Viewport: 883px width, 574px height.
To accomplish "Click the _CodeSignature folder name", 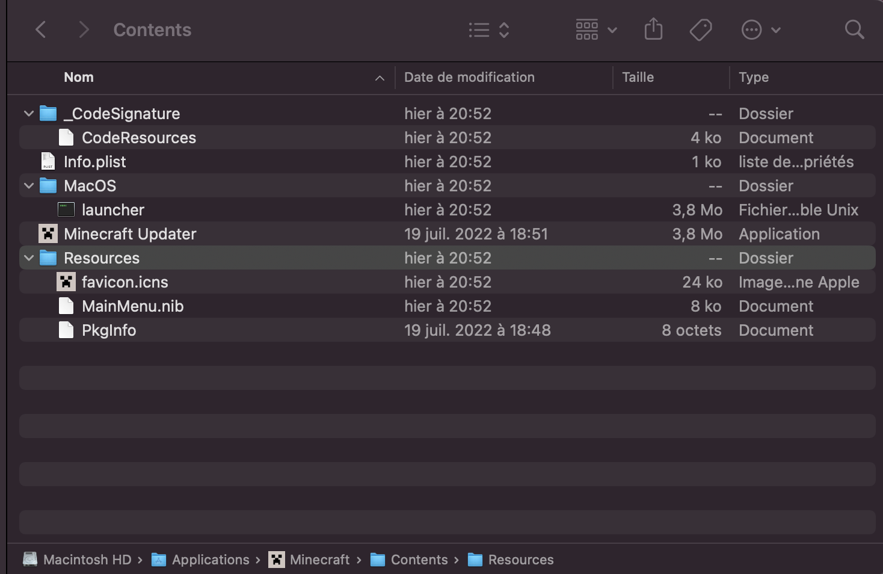I will [x=122, y=113].
